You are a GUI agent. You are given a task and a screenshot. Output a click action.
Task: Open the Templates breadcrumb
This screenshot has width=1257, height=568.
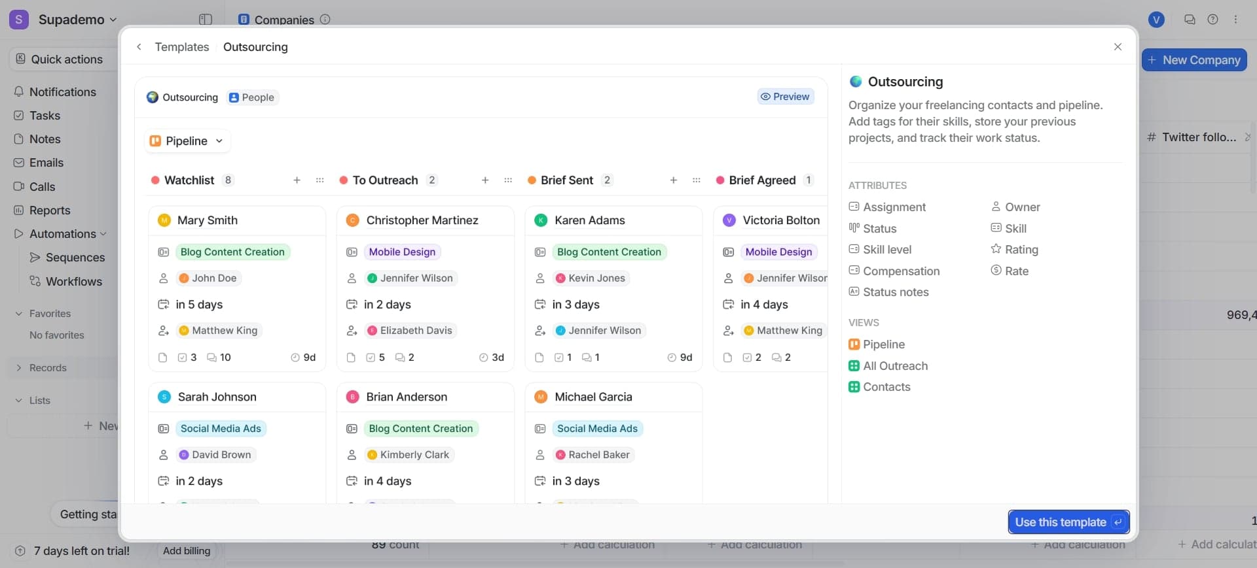tap(182, 47)
